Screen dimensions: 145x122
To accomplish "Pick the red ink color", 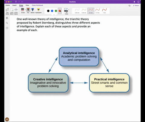I will [60, 11].
